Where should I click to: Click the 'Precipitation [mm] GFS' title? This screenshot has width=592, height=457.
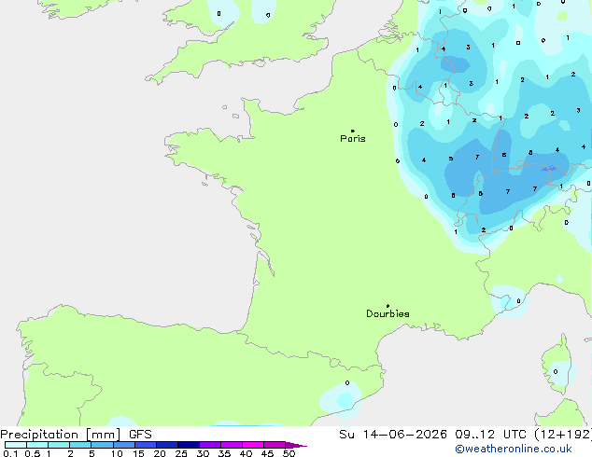pos(76,435)
